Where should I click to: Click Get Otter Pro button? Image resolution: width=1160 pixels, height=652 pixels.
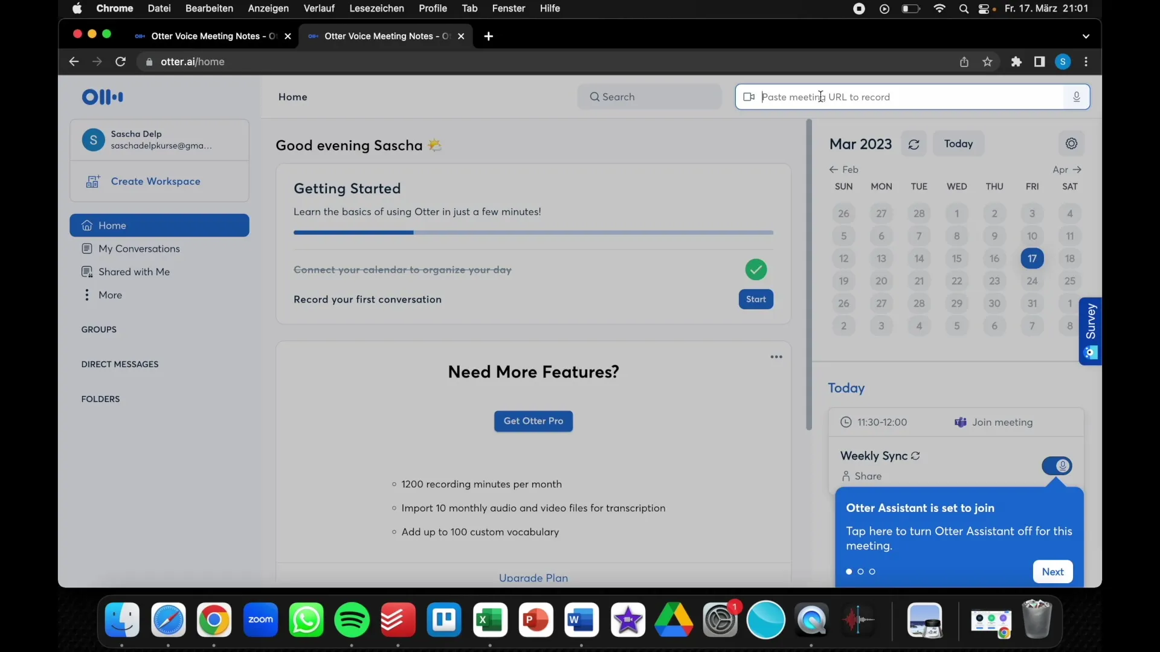533,421
